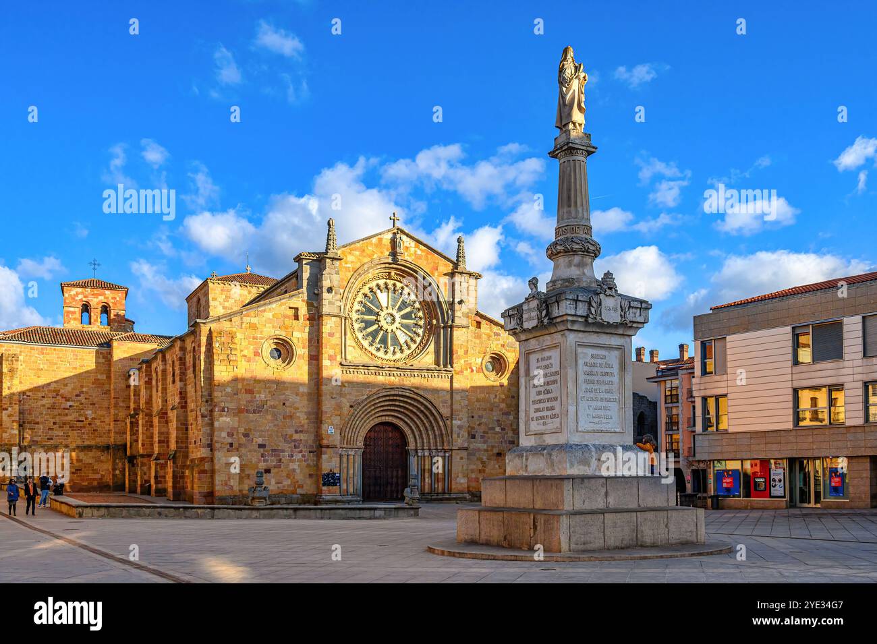877x644 pixels.
Task: Click the right inscription plaque on the monument
Action: [599, 387]
